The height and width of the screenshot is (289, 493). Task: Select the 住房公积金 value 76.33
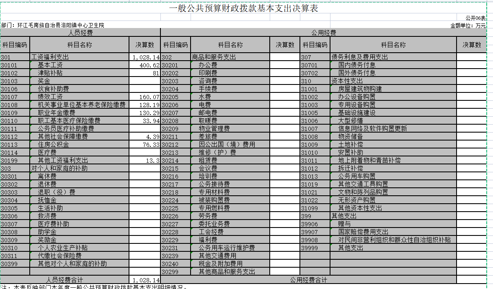tap(145, 144)
